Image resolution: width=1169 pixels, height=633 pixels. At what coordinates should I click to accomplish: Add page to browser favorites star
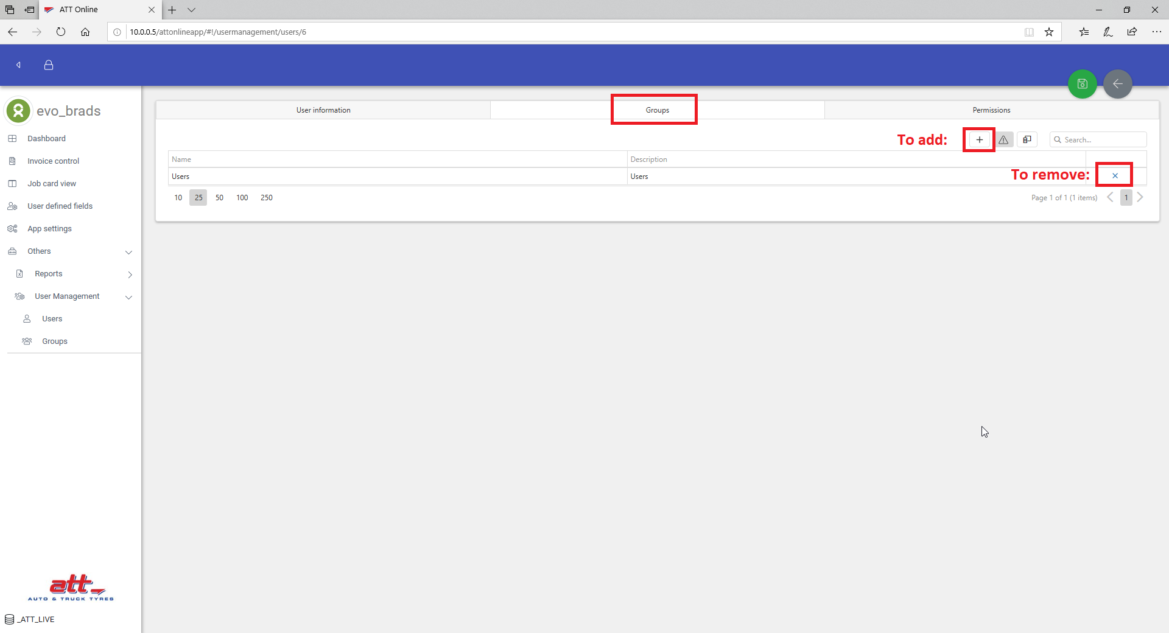[x=1049, y=32]
